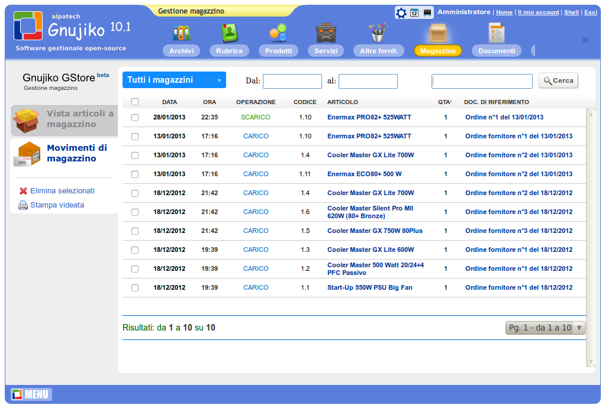
Task: Open the Tutti i magazzini dropdown
Action: coord(173,79)
